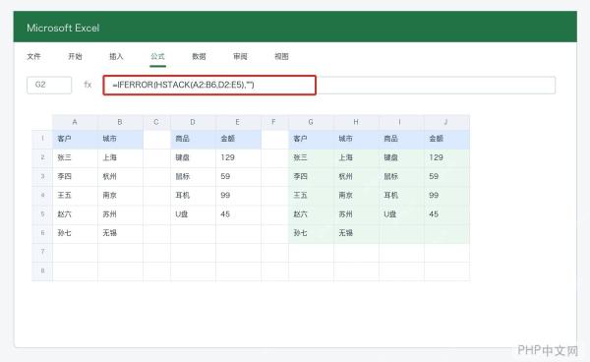Select row 4 header
Image resolution: width=590 pixels, height=362 pixels.
point(42,196)
